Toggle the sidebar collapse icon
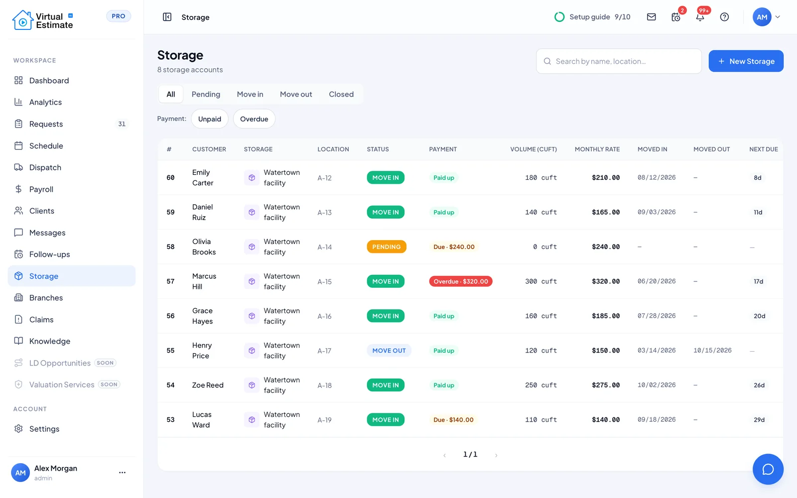The width and height of the screenshot is (797, 498). (167, 17)
